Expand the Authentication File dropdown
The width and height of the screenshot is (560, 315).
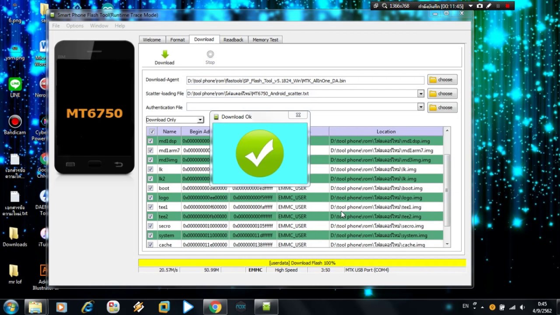pos(420,107)
